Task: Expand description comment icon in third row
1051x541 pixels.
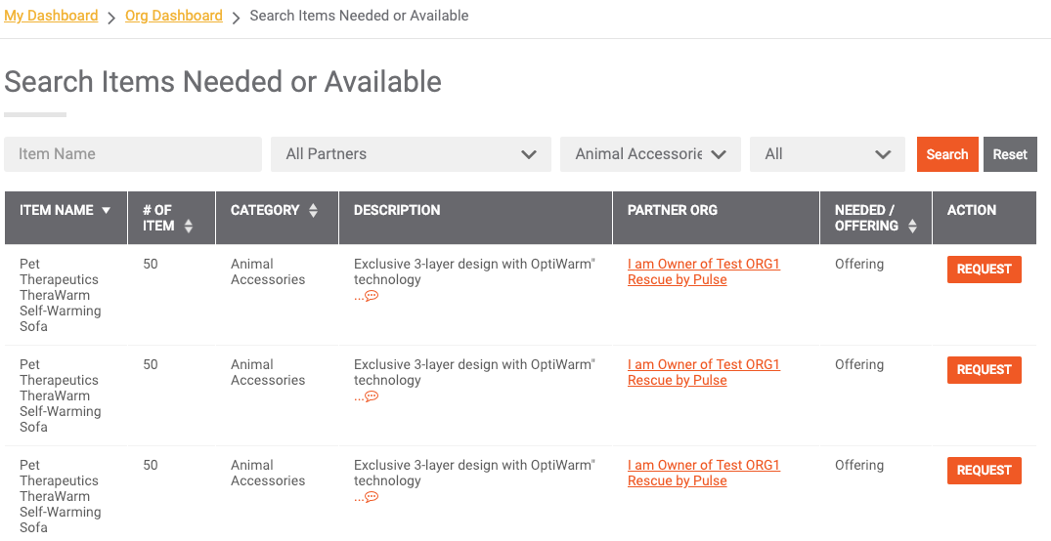Action: (372, 496)
